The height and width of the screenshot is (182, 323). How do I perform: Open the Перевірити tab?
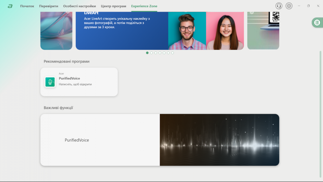tap(48, 6)
